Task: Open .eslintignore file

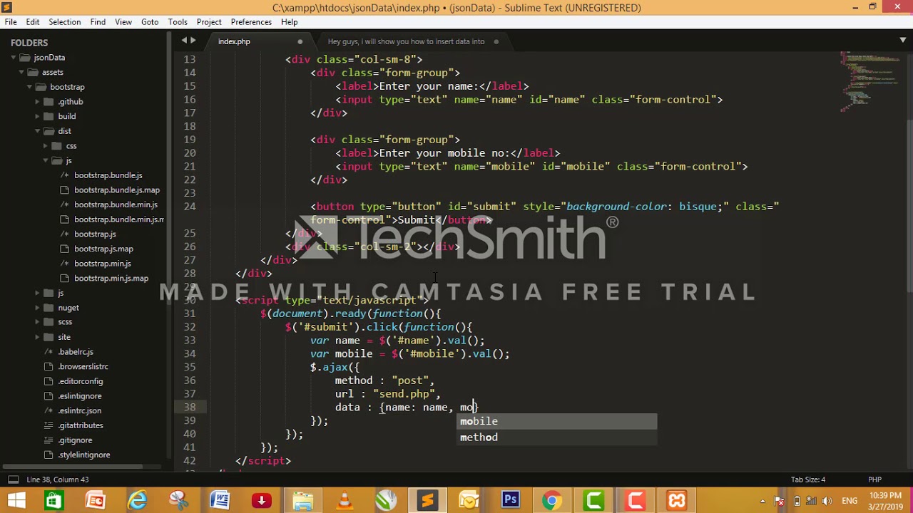Action: click(80, 396)
